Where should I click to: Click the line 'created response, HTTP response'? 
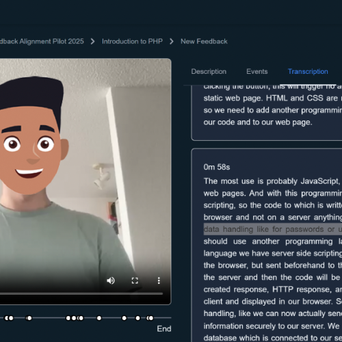[x=273, y=289]
